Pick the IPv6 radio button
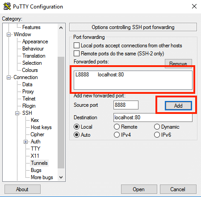This screenshot has height=197, width=201. point(157,135)
